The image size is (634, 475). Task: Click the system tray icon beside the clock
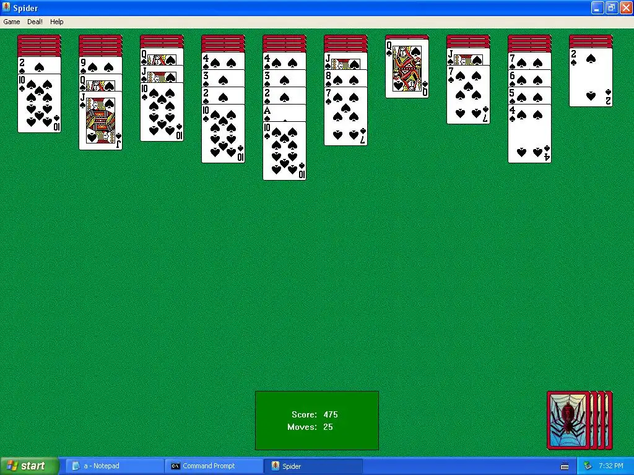tap(588, 466)
